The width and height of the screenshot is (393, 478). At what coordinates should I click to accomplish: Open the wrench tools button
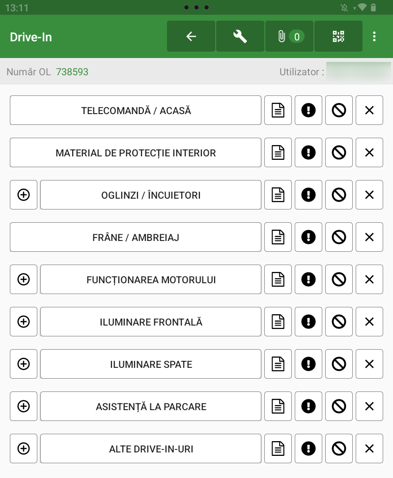240,36
